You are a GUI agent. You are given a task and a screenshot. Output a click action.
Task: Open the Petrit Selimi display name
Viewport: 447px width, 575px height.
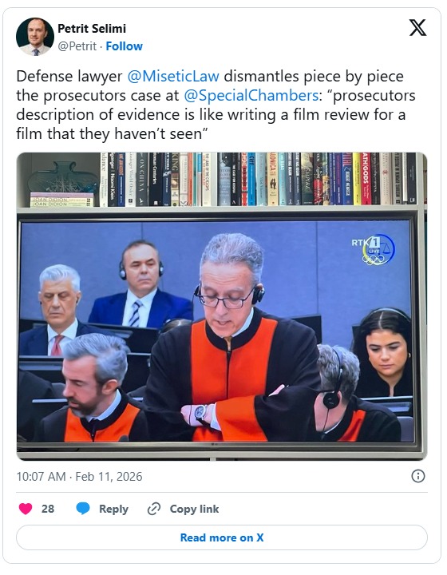coord(92,28)
